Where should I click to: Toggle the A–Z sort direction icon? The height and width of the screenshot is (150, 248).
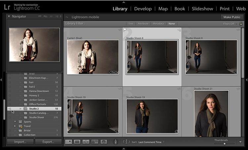[126, 142]
